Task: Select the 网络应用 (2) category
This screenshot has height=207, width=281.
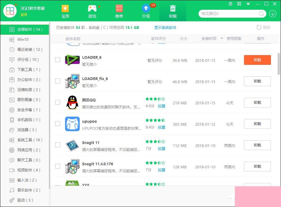Action: [24, 150]
